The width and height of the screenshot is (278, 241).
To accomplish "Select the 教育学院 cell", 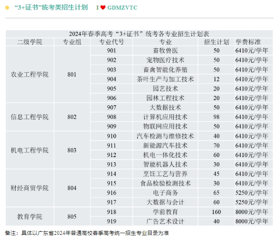I will point(30,217).
